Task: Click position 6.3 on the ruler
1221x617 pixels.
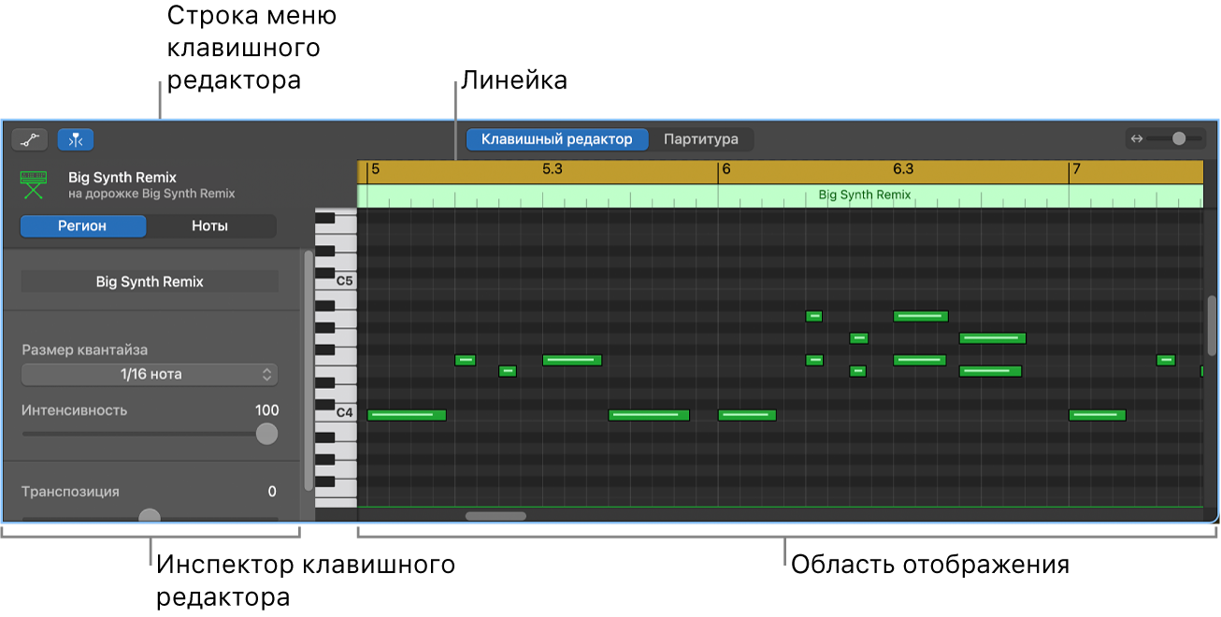Action: (x=903, y=169)
